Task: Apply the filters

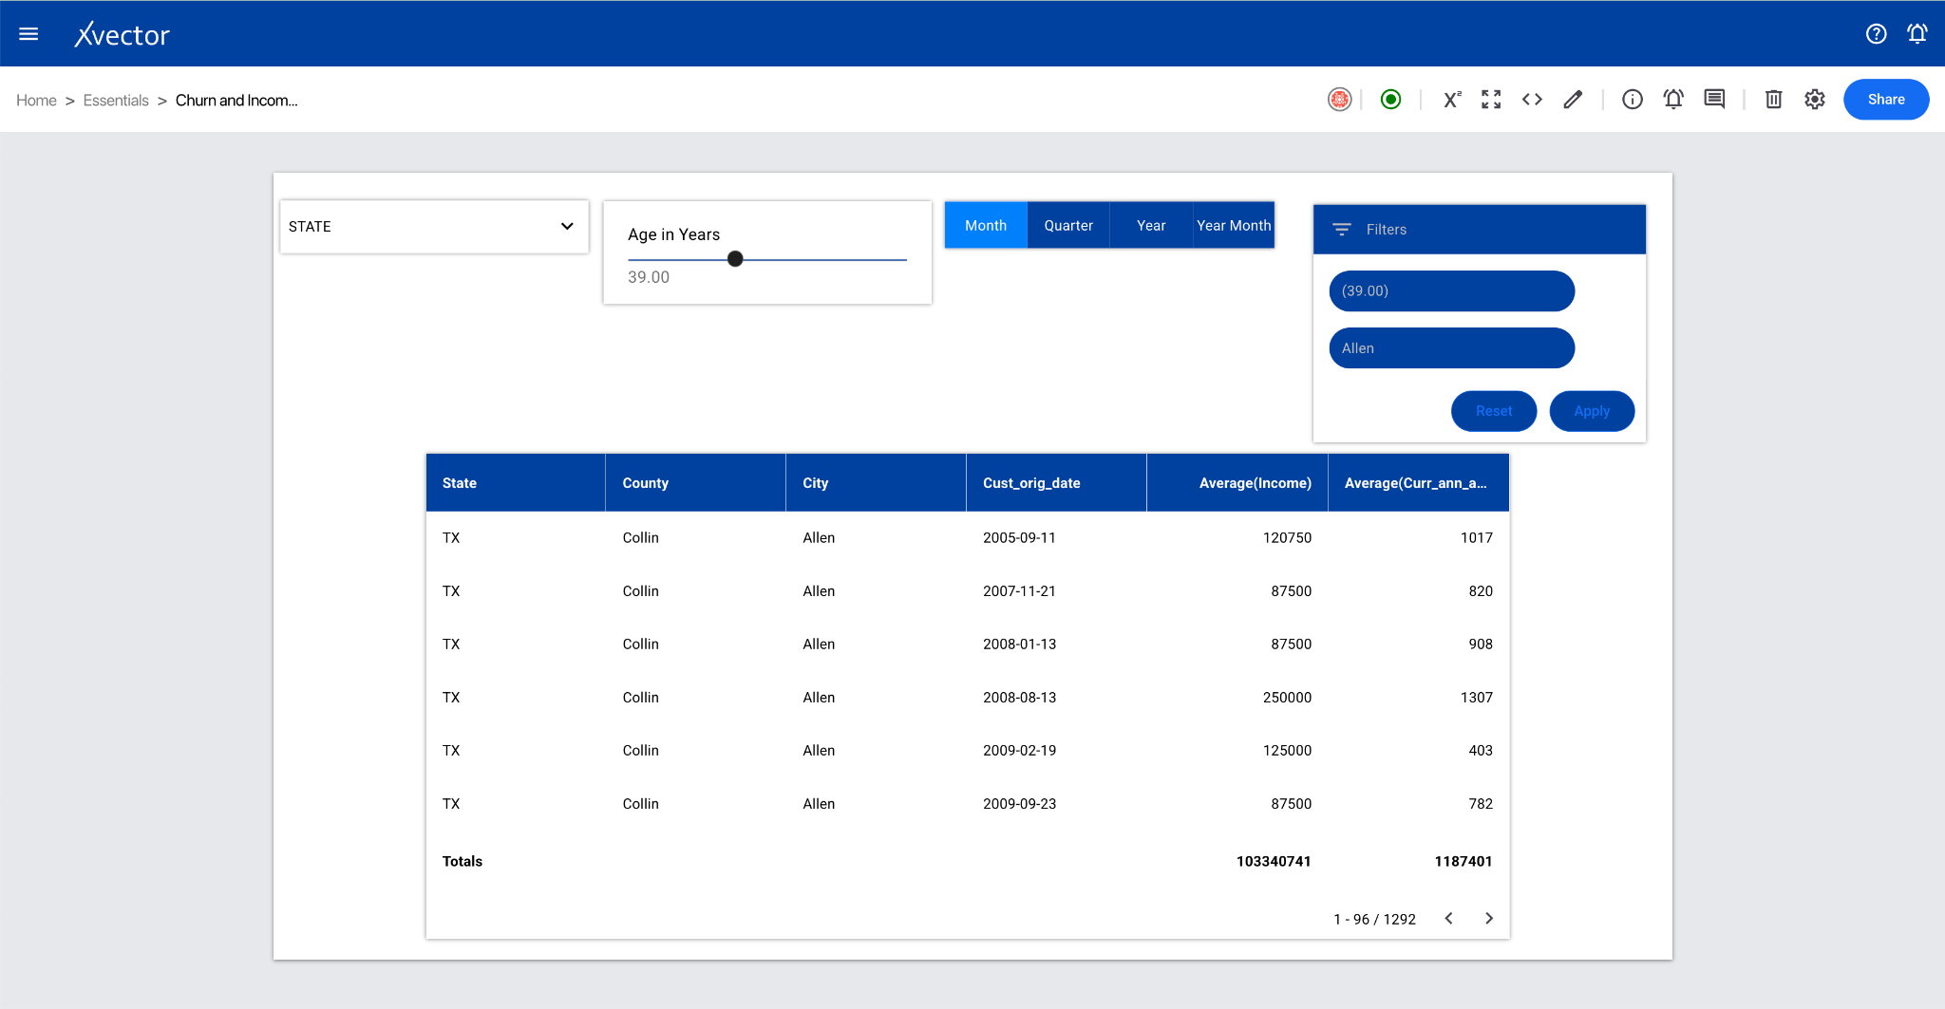Action: tap(1592, 411)
